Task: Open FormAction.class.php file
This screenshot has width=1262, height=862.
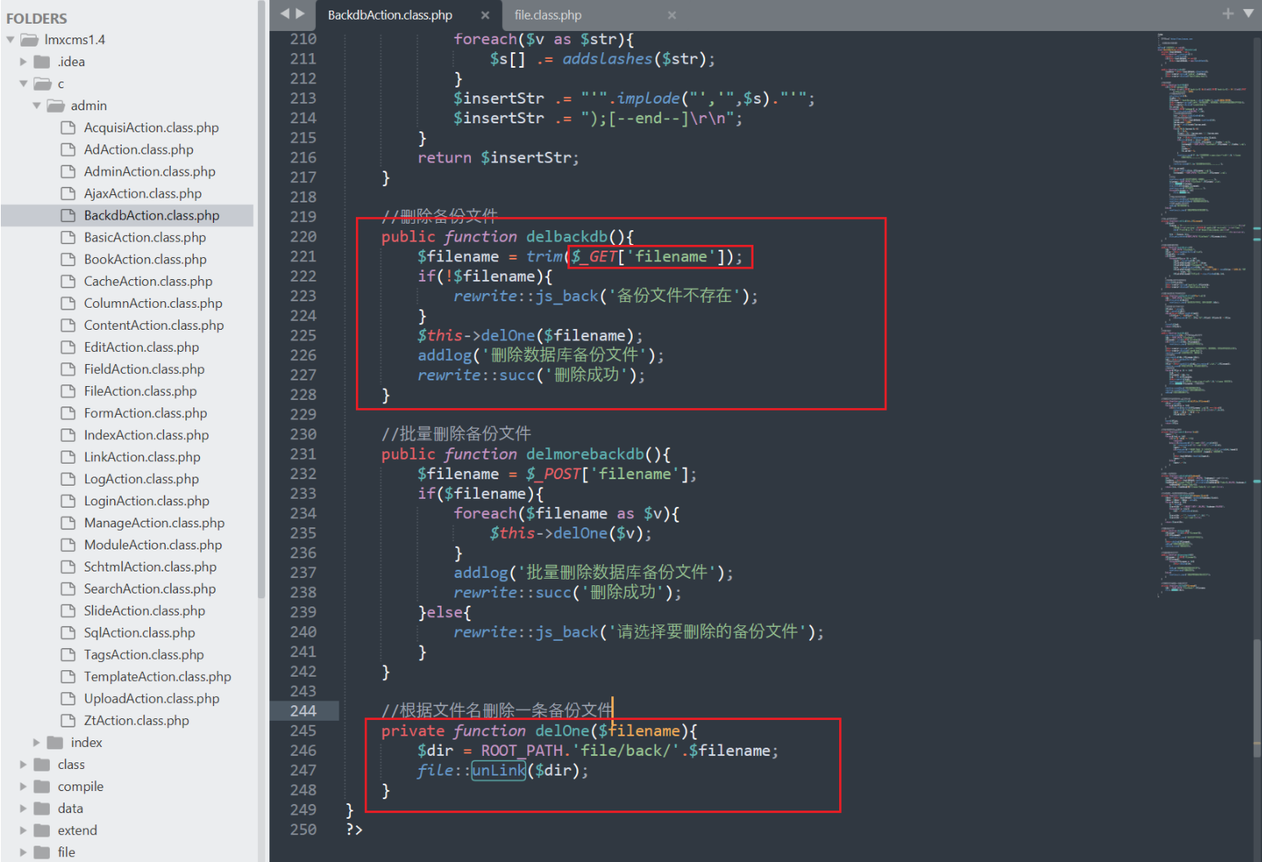Action: tap(145, 414)
